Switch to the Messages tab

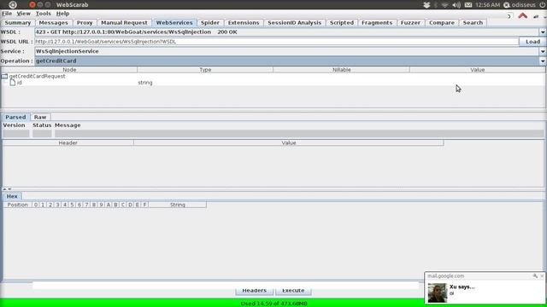coord(53,23)
